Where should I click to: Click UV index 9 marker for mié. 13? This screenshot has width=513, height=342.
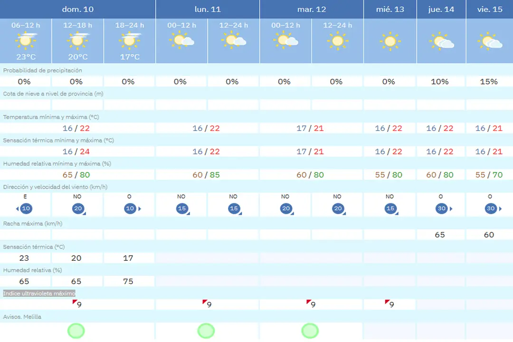tap(389, 304)
